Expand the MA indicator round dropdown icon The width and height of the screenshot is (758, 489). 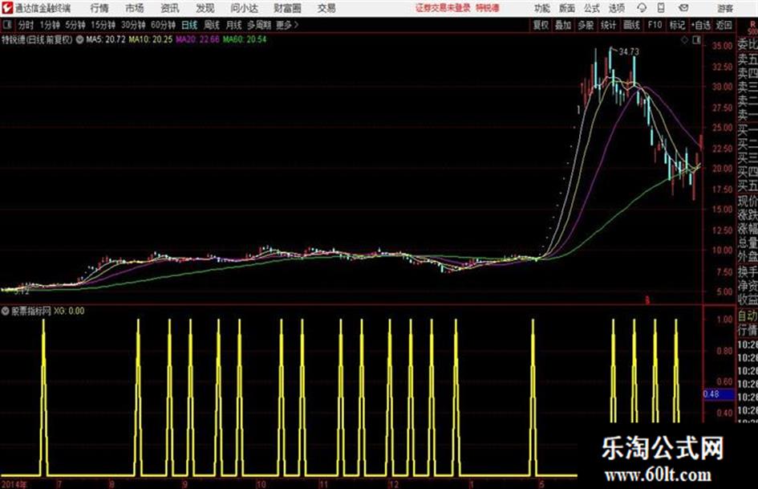point(79,39)
